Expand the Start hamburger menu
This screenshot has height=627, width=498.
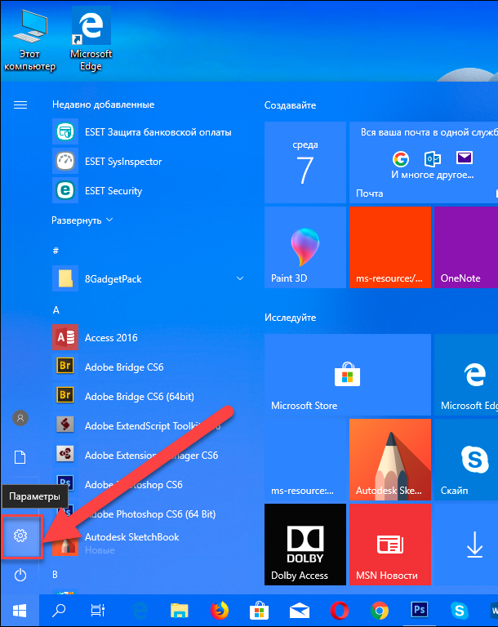(20, 104)
